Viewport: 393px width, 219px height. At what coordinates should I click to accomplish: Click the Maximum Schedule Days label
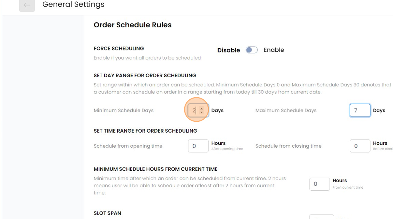click(286, 111)
